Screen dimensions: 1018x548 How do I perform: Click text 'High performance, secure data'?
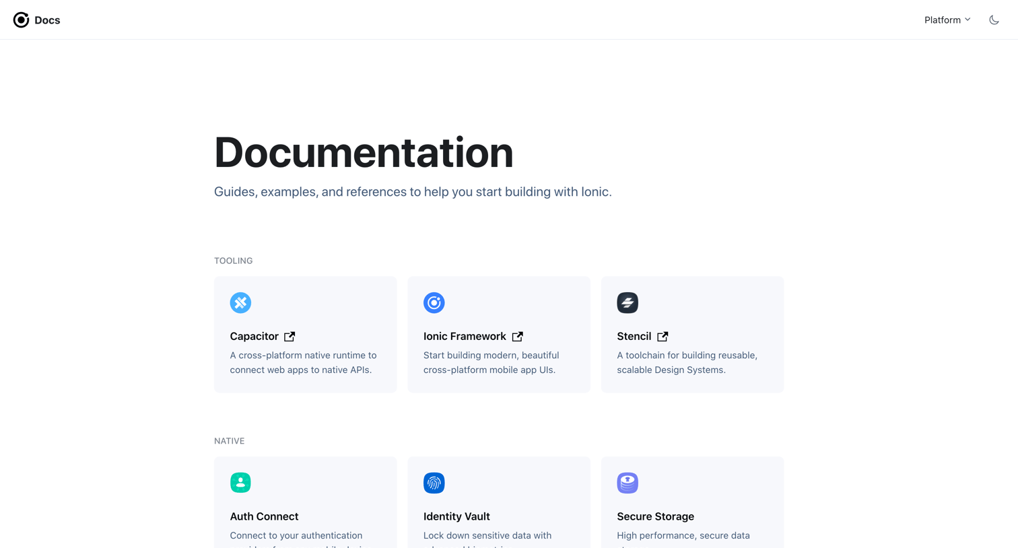click(683, 536)
